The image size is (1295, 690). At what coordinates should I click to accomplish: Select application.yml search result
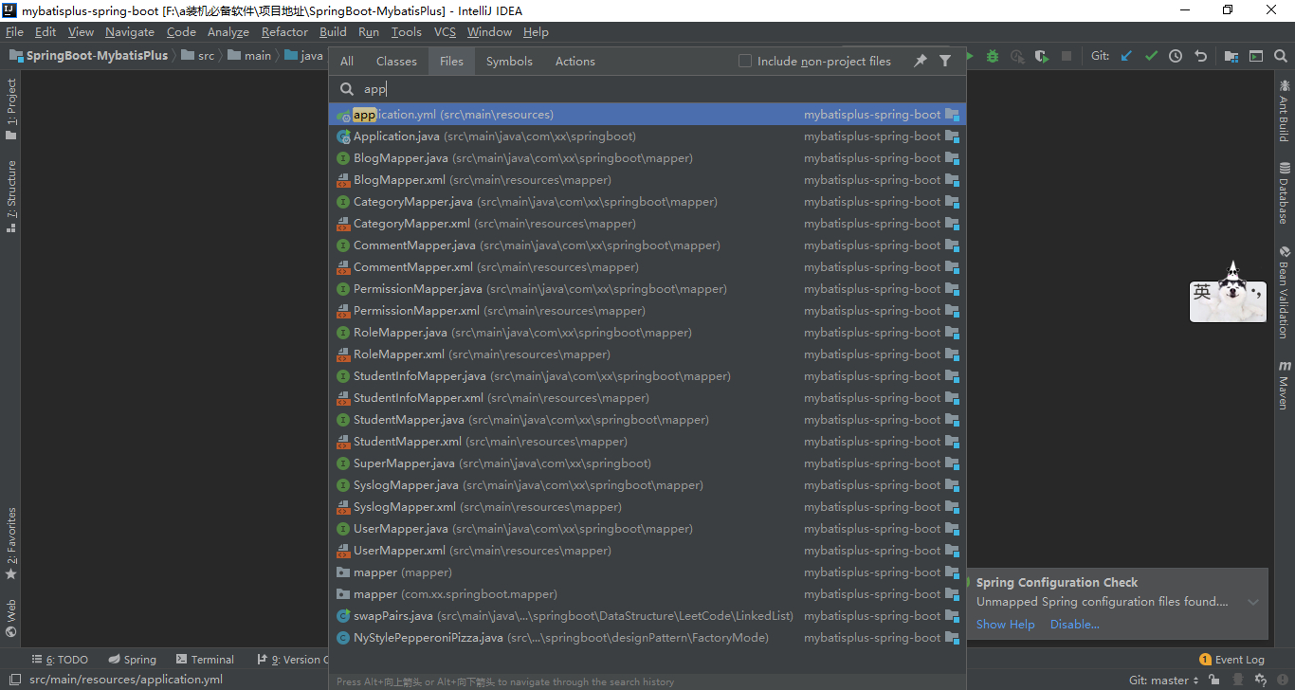tap(647, 115)
